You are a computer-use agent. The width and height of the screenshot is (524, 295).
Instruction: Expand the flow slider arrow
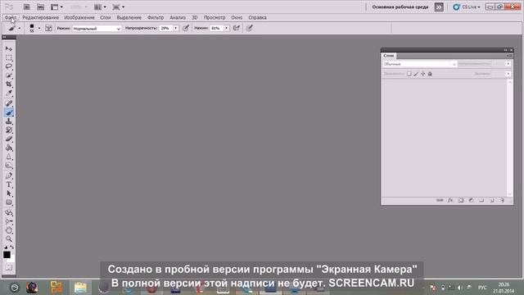(227, 28)
